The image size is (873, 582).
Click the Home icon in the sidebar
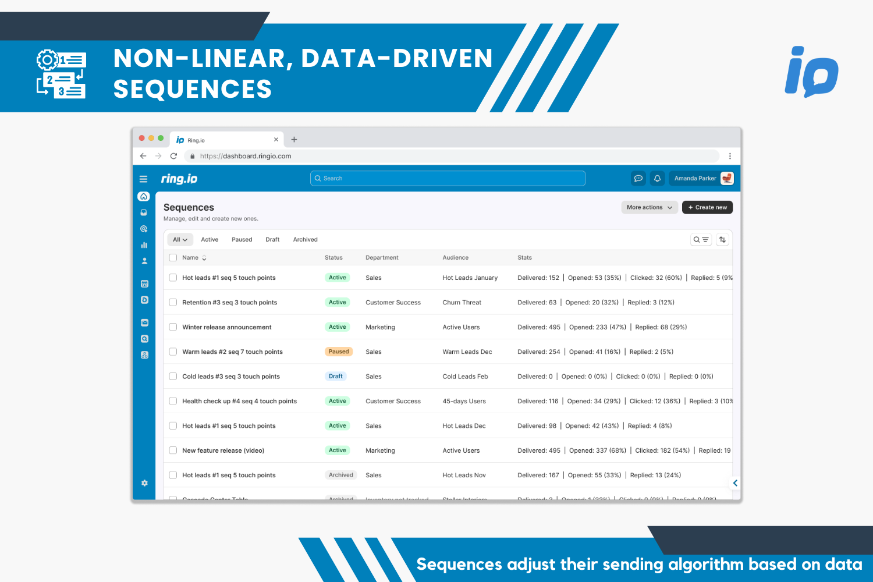tap(144, 197)
